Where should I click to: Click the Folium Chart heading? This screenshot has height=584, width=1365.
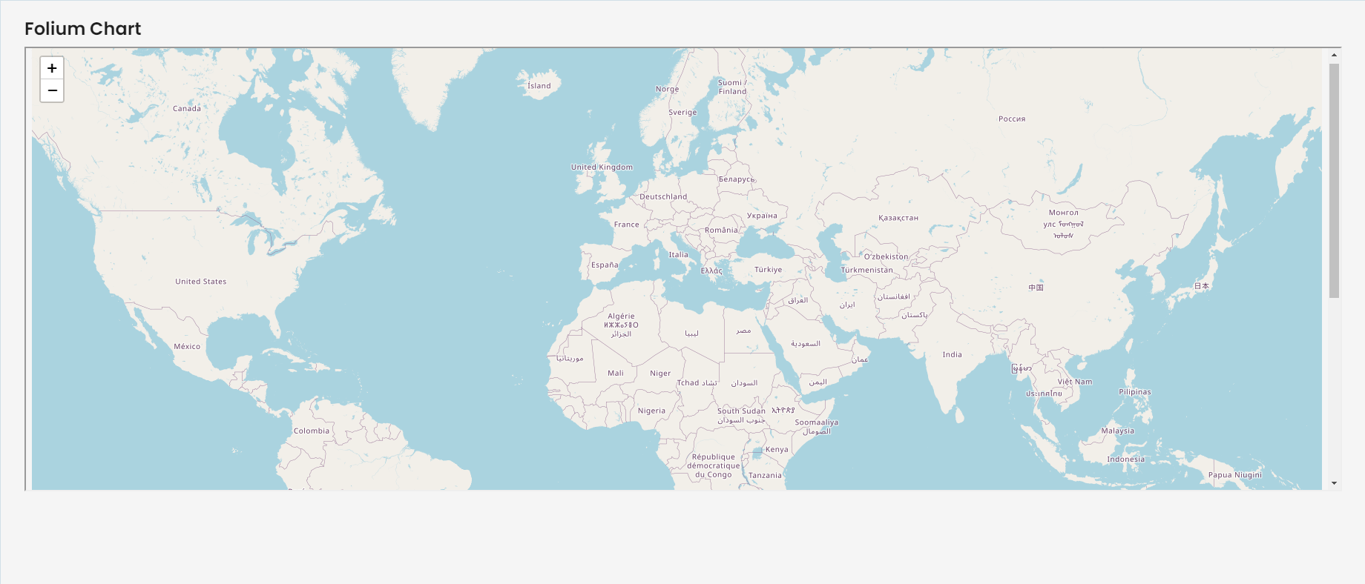click(82, 29)
